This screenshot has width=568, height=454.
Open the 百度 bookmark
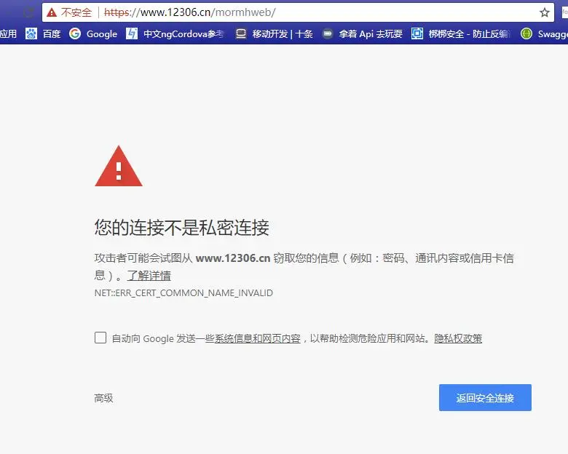tap(43, 34)
